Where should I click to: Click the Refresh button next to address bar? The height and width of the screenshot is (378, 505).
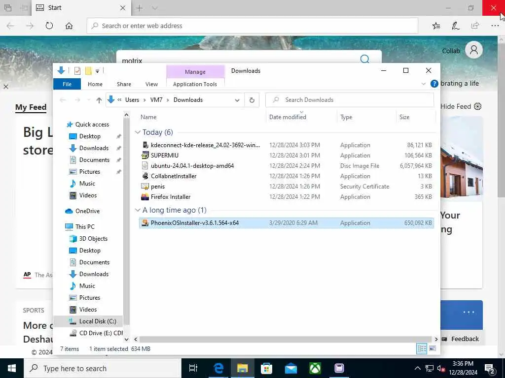click(x=252, y=100)
